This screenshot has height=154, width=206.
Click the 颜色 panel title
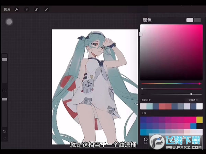point(147,20)
